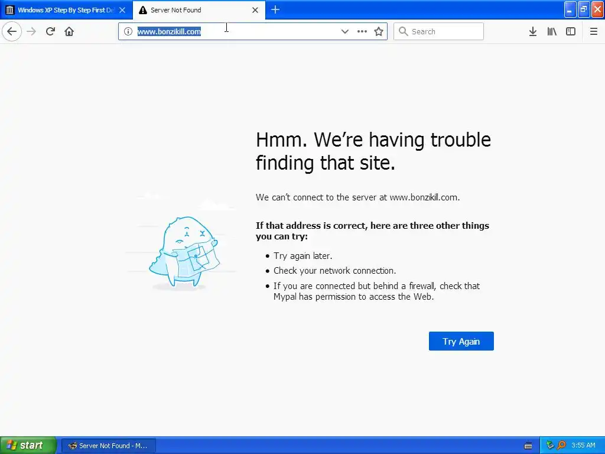Close the browser window
The width and height of the screenshot is (605, 454).
[x=598, y=9]
